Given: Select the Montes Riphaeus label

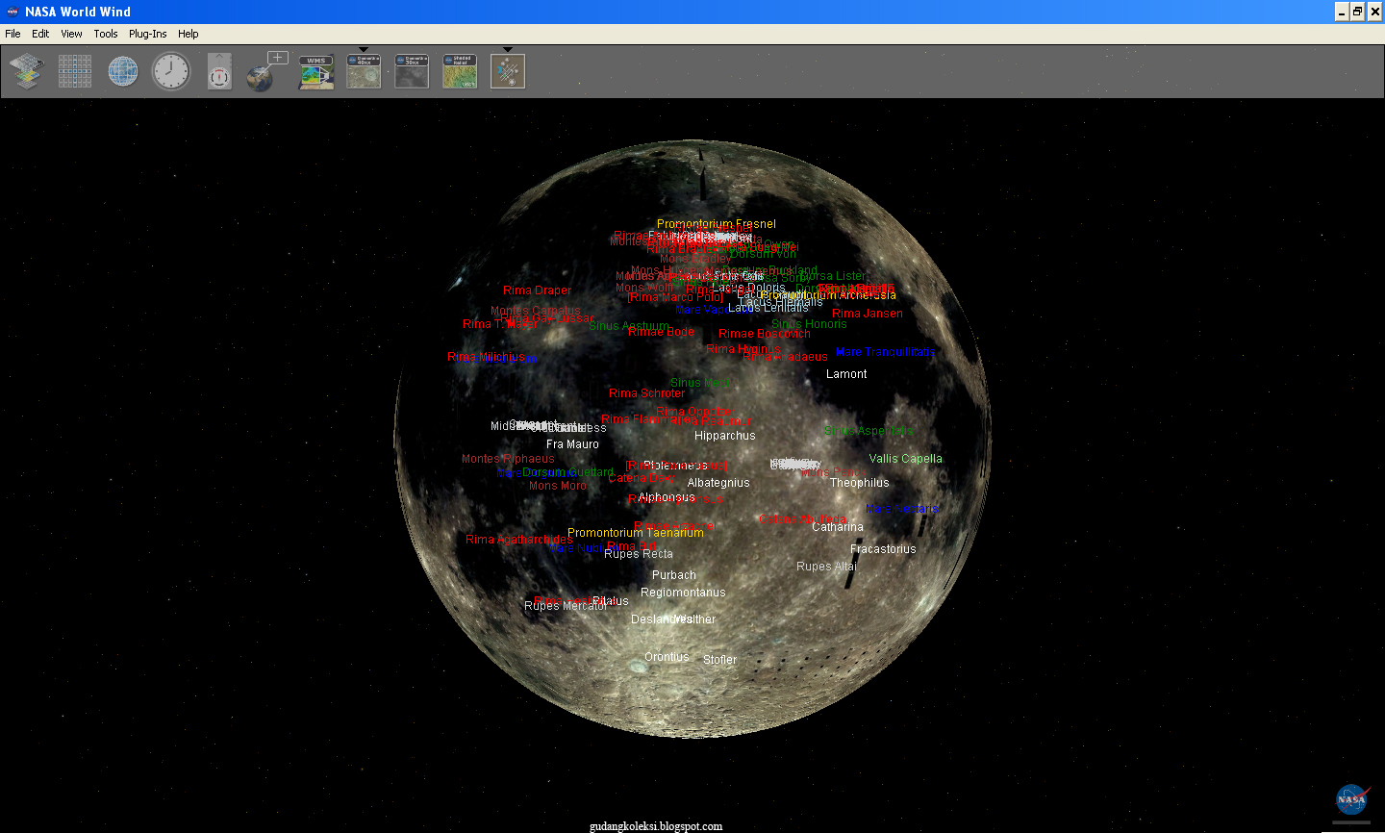Looking at the screenshot, I should [x=508, y=459].
